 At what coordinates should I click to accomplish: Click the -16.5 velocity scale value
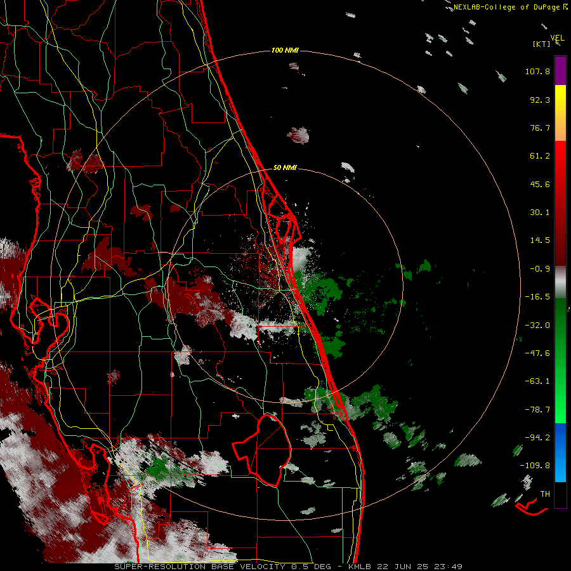[537, 297]
